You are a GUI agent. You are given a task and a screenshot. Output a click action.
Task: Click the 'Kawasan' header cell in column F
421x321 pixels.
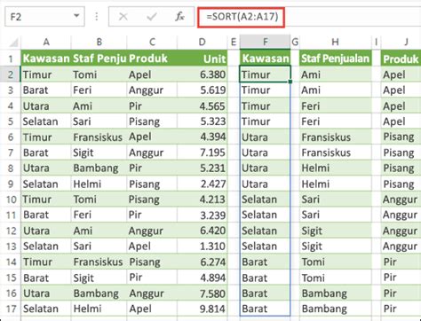[265, 59]
